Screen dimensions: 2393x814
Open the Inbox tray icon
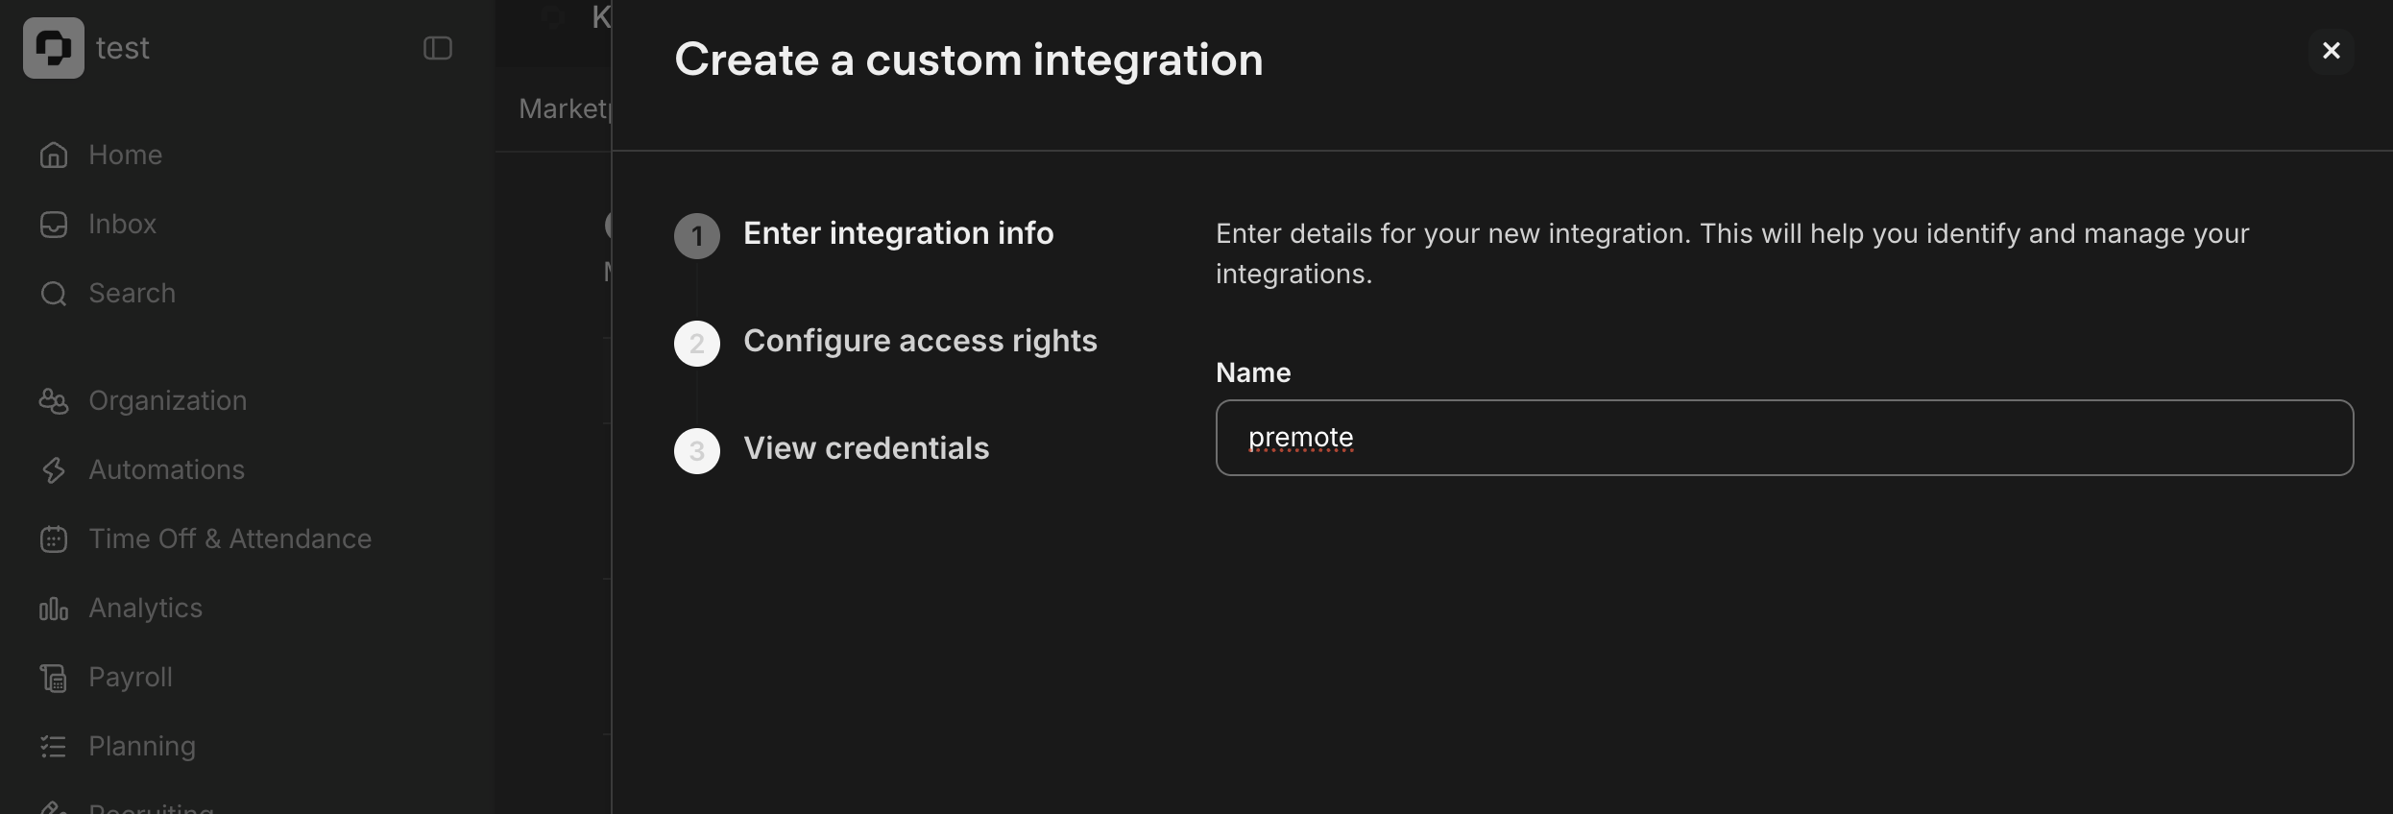[54, 224]
